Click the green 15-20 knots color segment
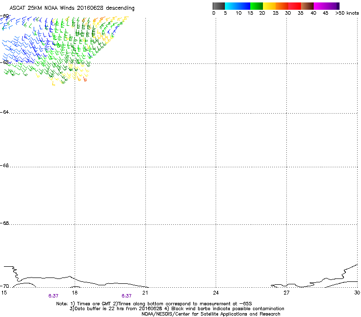This screenshot has width=361, height=317. click(257, 6)
